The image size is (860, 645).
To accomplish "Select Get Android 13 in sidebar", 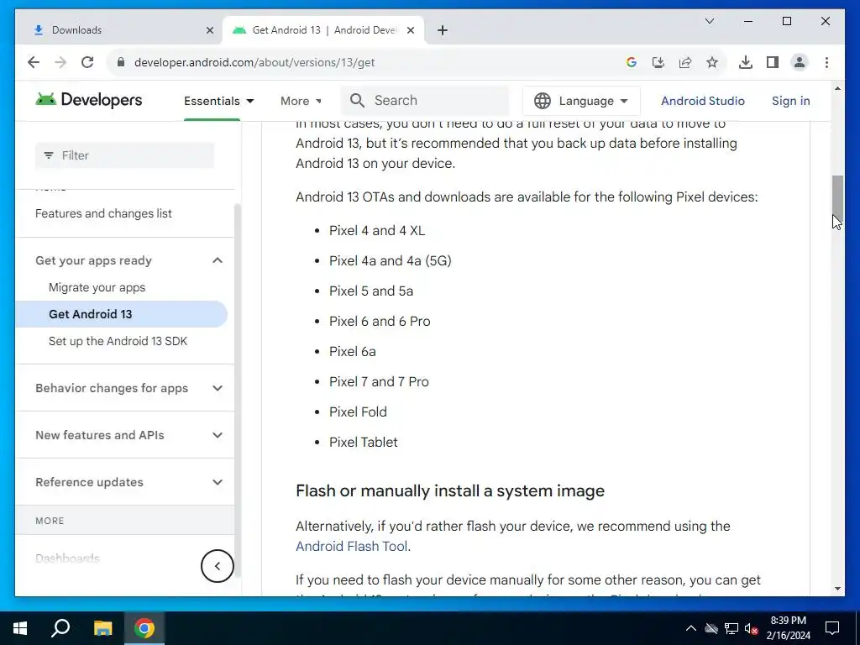I will point(121,314).
